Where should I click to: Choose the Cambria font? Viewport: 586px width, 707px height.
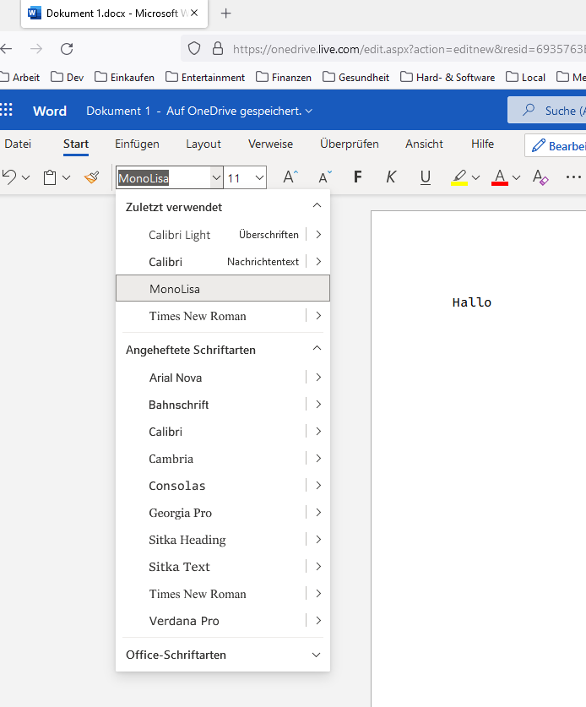[x=211, y=459]
